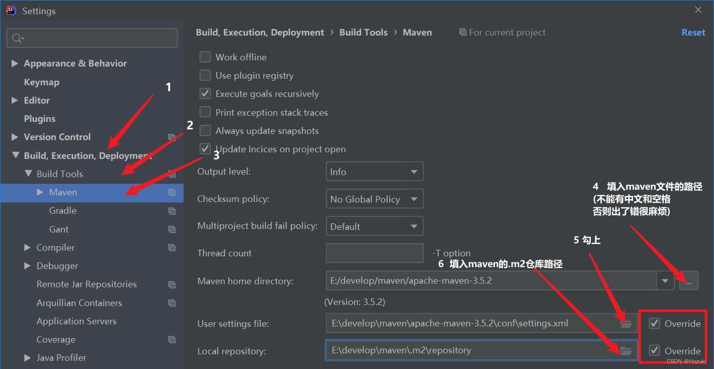Click the search magnifier icon in Settings
Image resolution: width=714 pixels, height=369 pixels.
coord(17,39)
